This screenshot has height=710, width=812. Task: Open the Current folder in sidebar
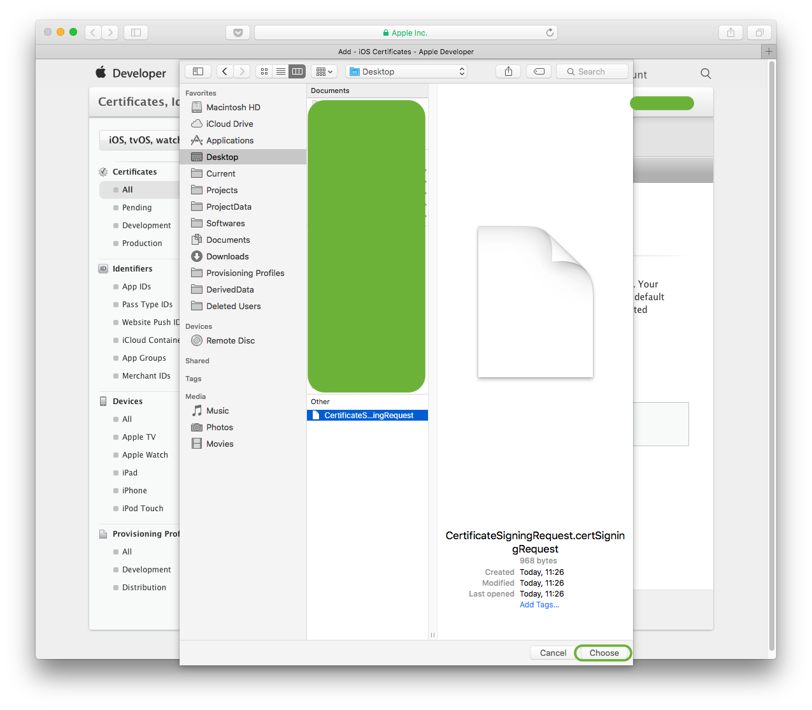[243, 173]
